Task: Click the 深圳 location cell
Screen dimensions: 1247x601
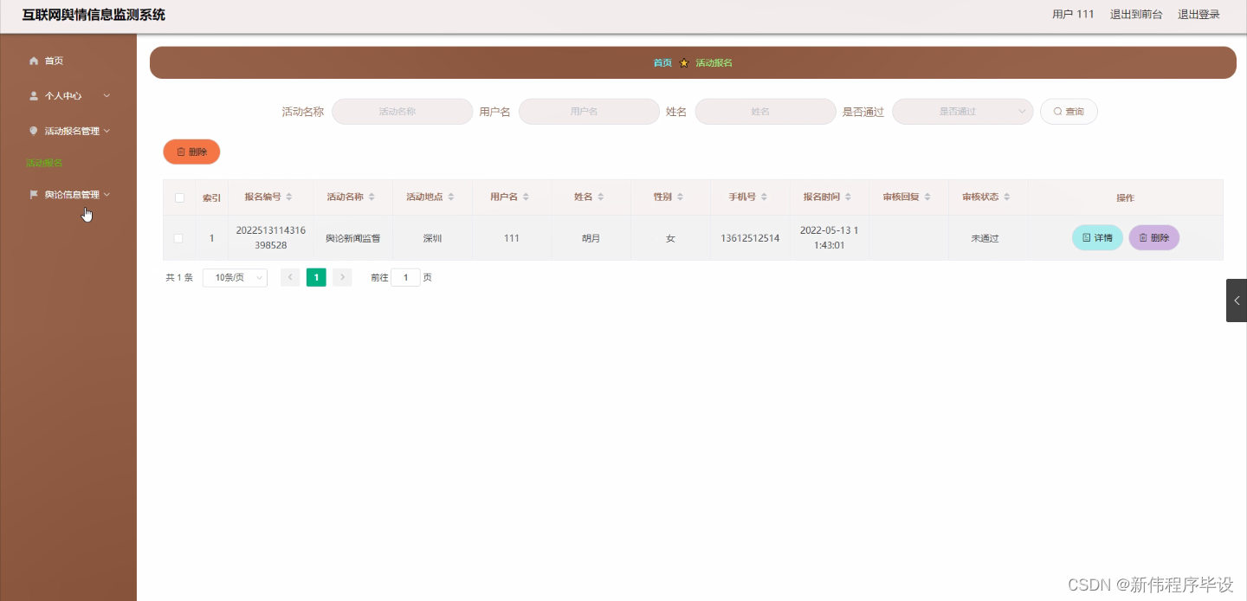Action: [x=432, y=238]
